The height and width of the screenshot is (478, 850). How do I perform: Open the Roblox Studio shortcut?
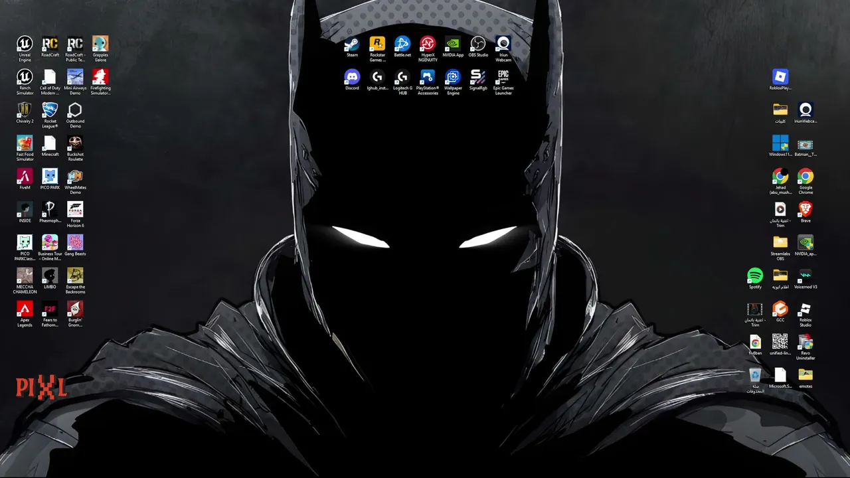pyautogui.click(x=806, y=314)
